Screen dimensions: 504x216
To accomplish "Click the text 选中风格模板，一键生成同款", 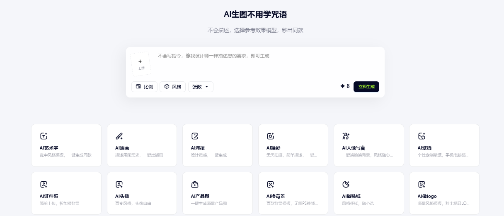I will tap(65, 155).
